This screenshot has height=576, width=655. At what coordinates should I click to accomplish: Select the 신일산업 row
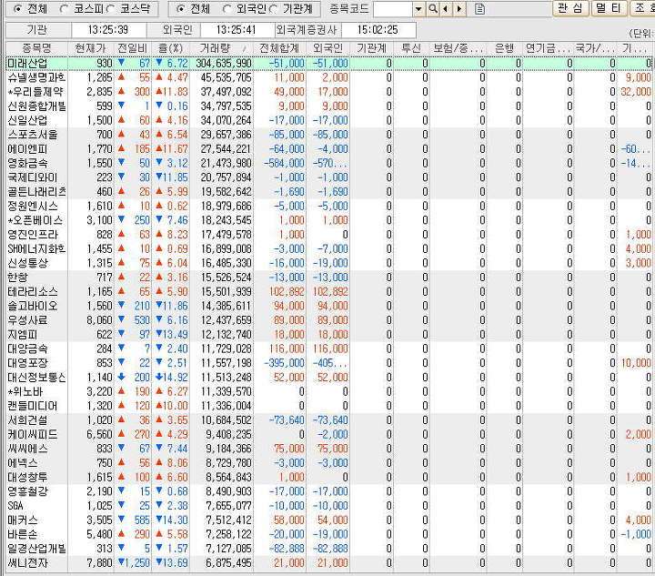(x=328, y=120)
